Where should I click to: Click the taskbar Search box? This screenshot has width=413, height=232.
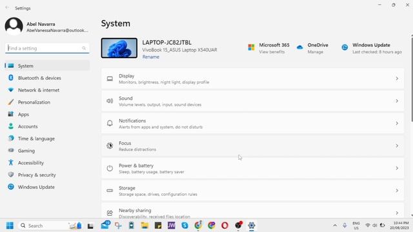coord(50,226)
